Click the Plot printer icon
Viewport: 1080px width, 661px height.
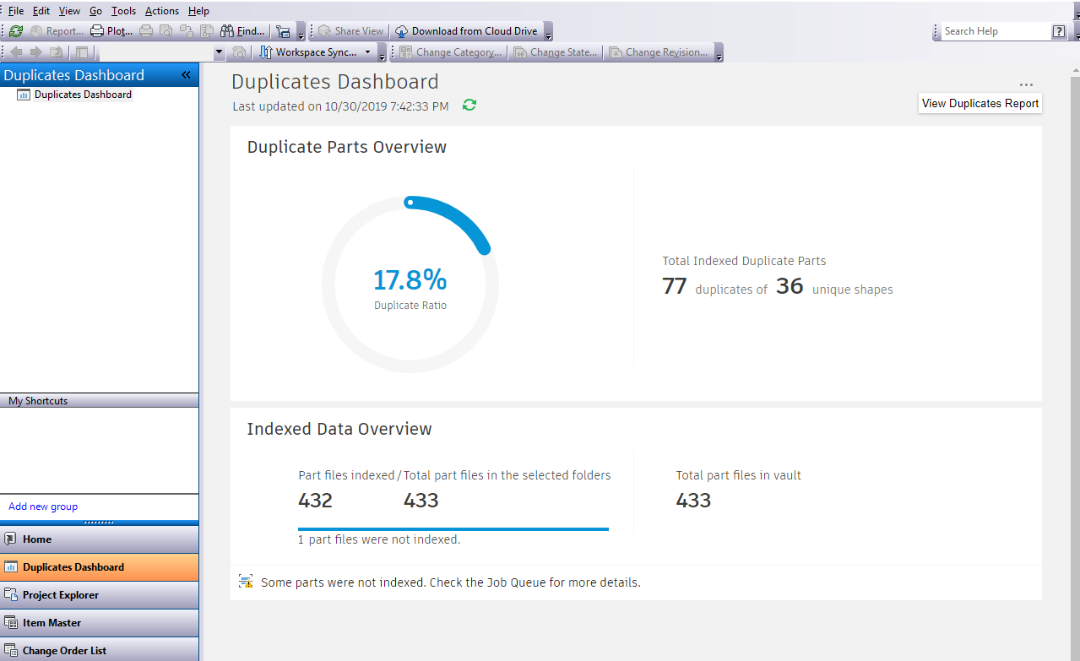click(97, 31)
